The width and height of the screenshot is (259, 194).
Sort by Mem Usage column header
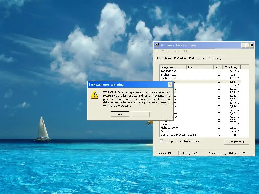tap(232, 67)
